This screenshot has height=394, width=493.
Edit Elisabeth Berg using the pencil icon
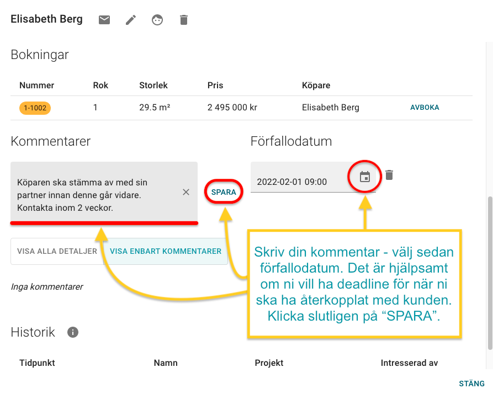(x=130, y=19)
